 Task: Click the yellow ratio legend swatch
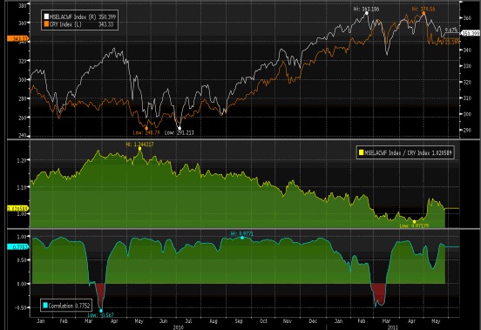pyautogui.click(x=361, y=152)
